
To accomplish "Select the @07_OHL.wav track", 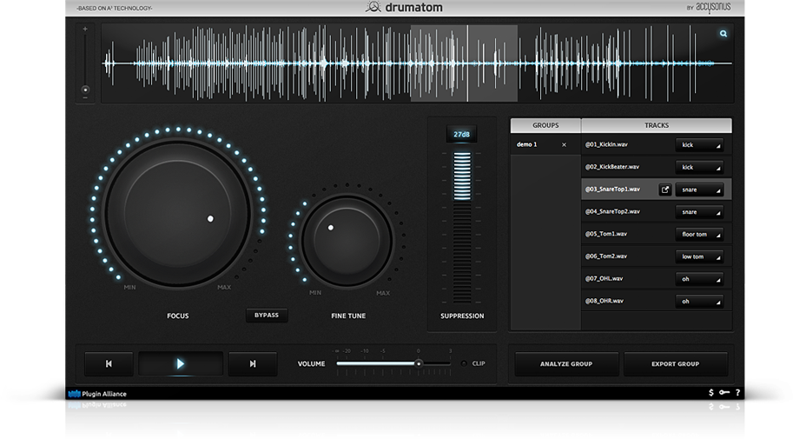I will [604, 278].
